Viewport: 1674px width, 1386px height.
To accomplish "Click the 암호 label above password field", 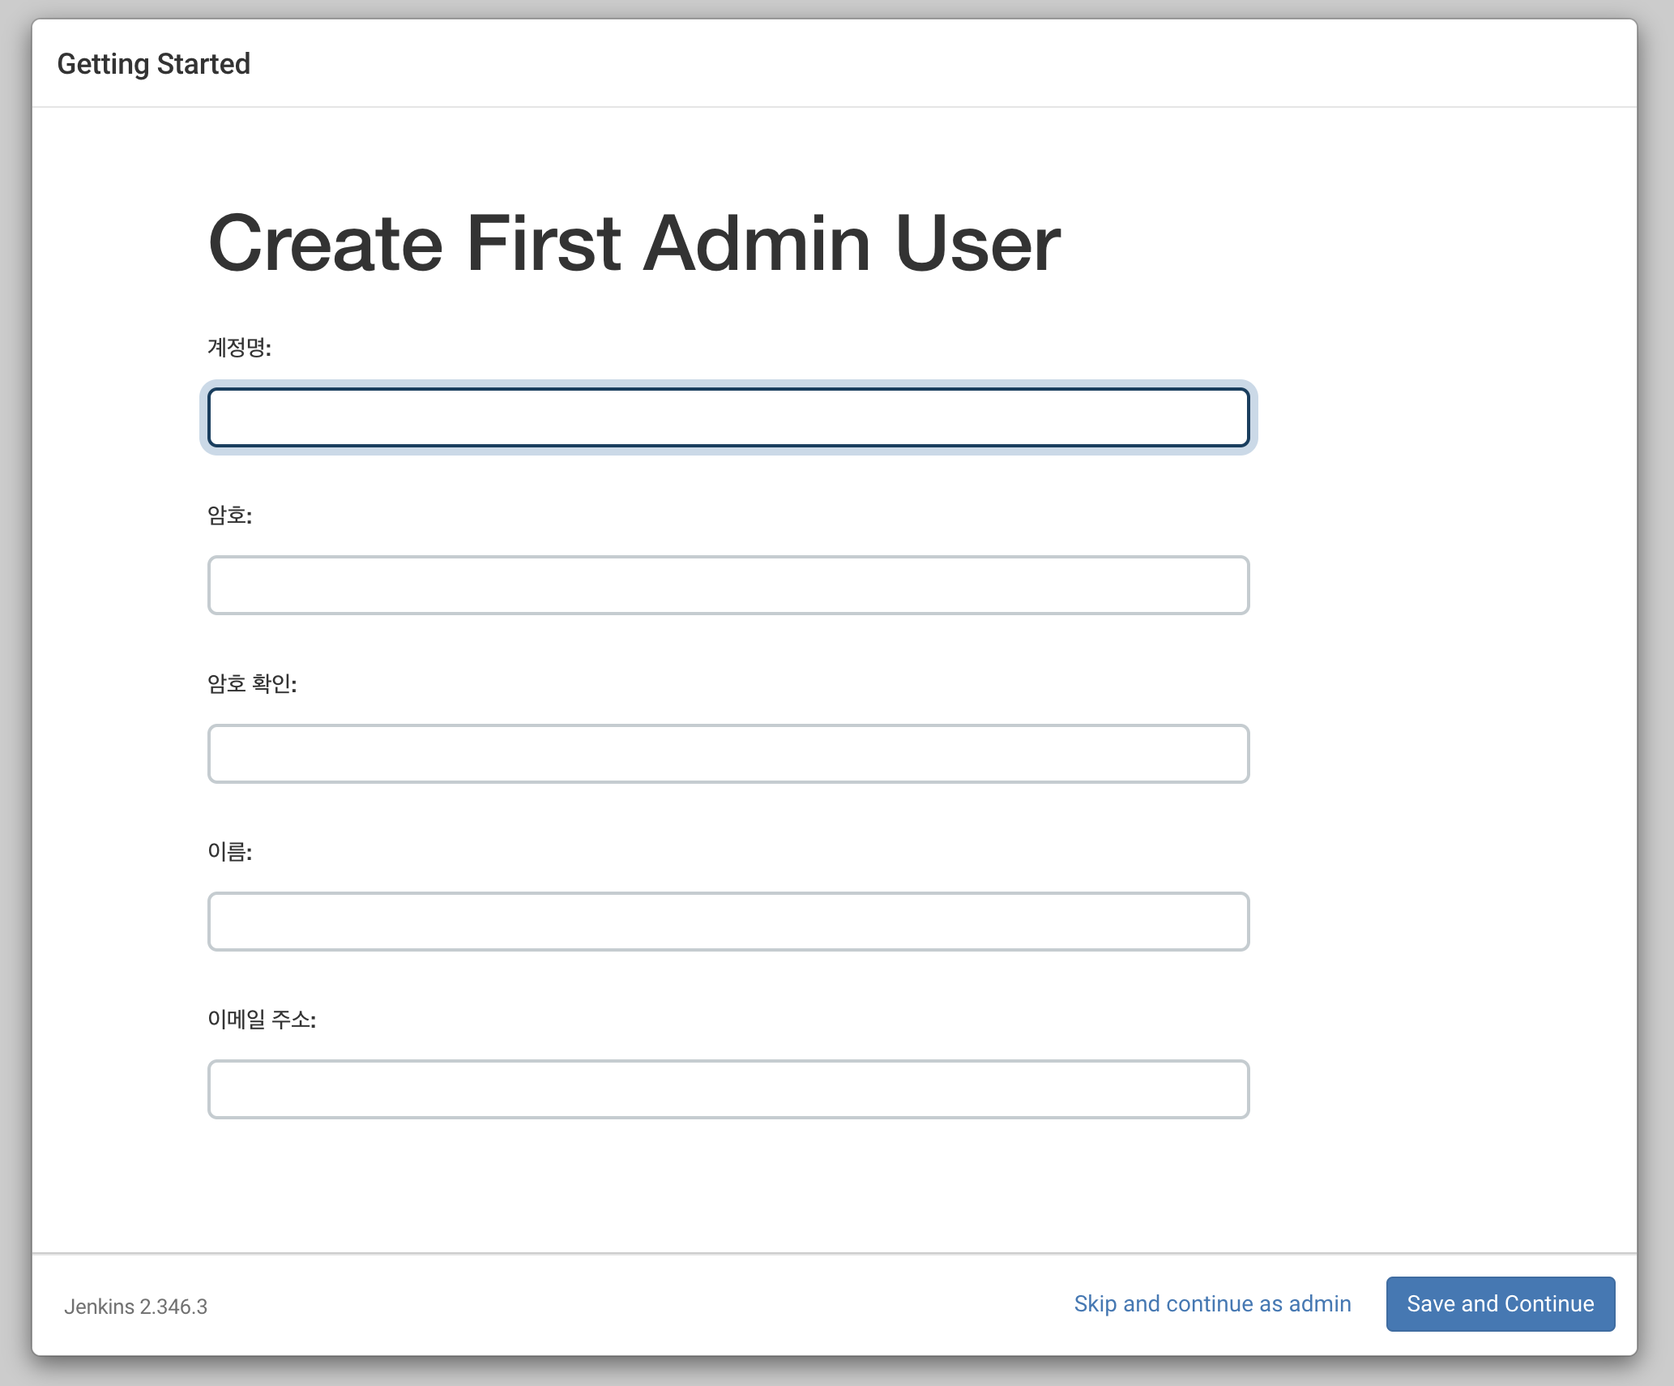I will (229, 515).
